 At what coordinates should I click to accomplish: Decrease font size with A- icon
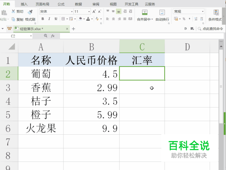click(100, 11)
